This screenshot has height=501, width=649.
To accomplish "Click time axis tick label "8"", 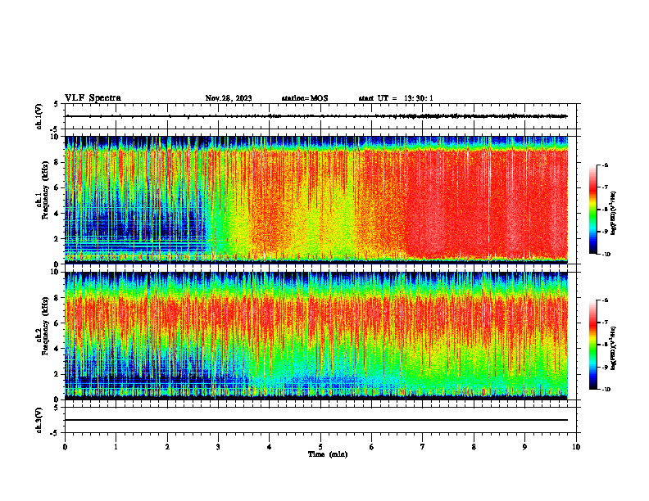I will coord(474,447).
